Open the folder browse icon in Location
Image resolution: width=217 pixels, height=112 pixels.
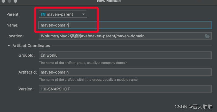[208, 36]
